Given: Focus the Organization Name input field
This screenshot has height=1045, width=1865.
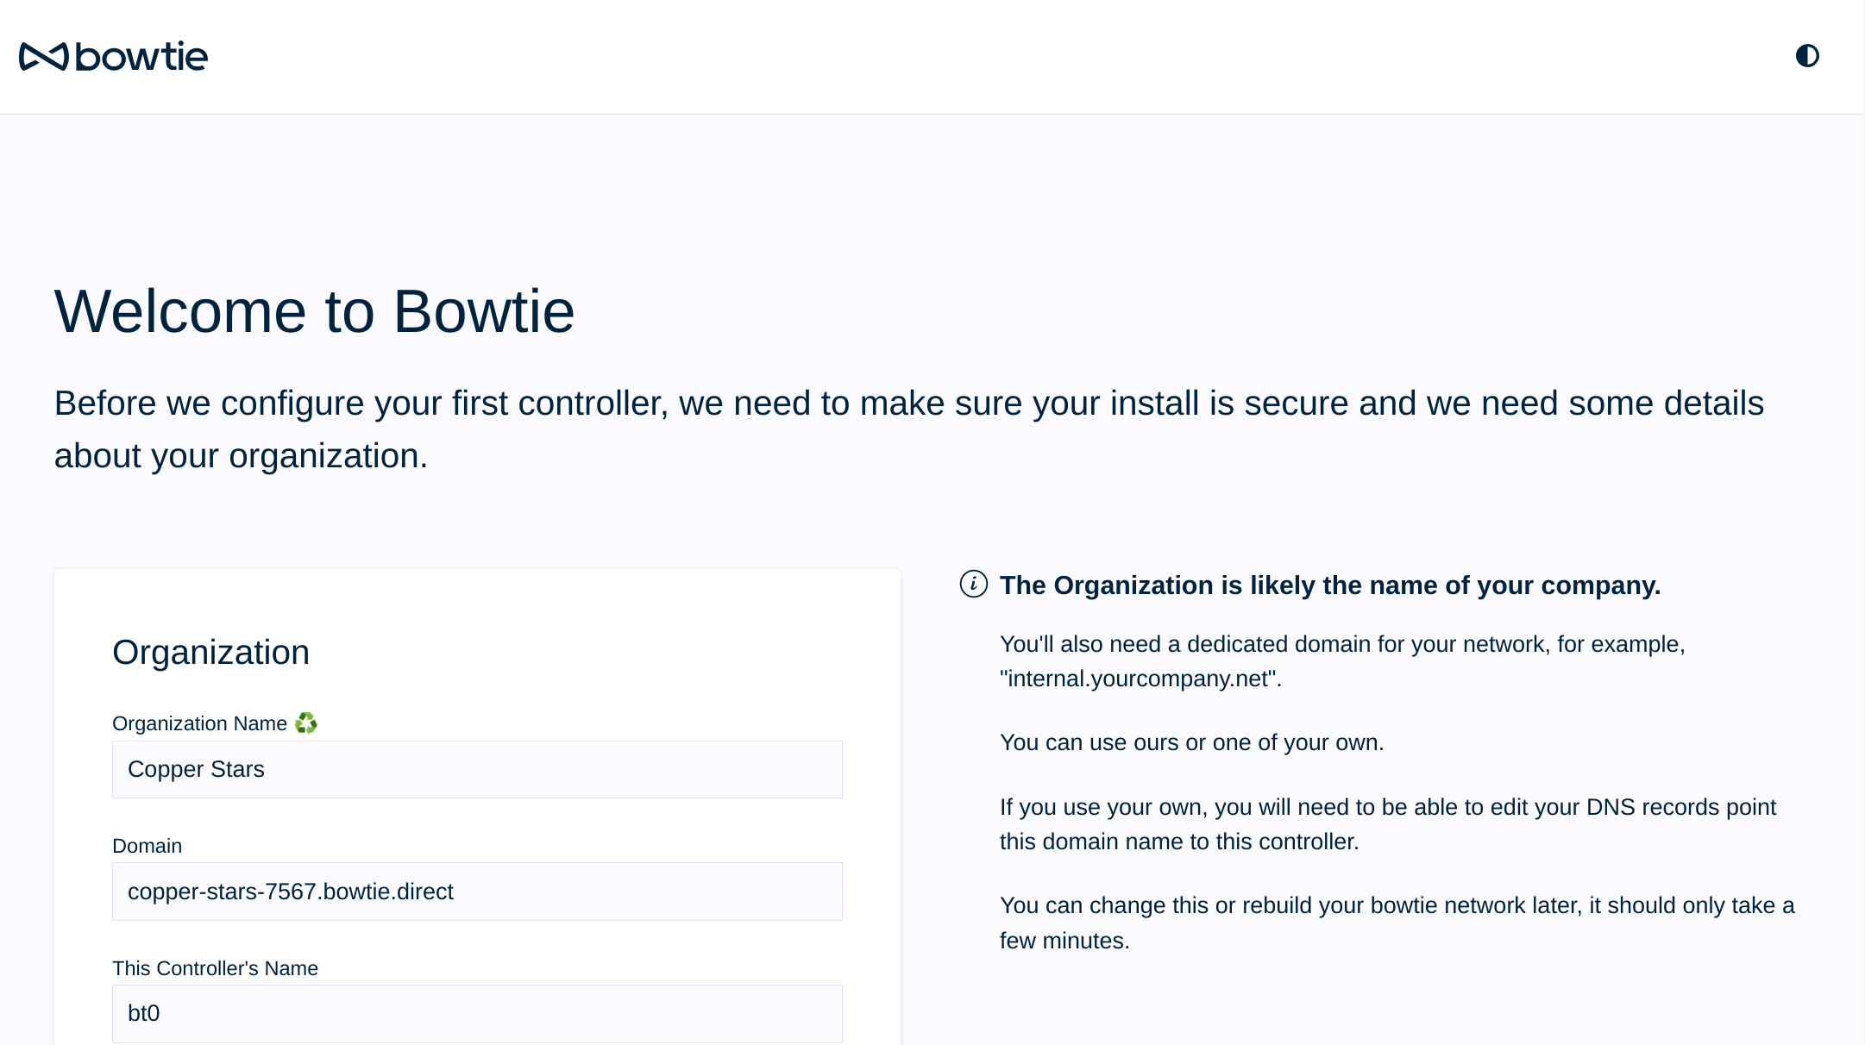Looking at the screenshot, I should pos(477,769).
